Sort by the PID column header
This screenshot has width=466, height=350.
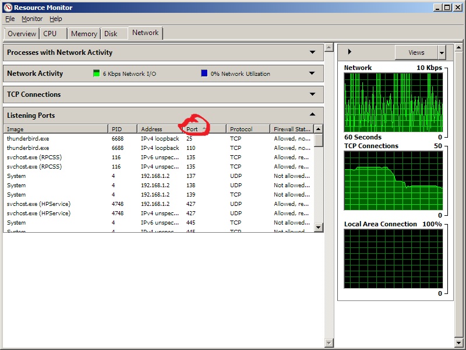[122, 128]
